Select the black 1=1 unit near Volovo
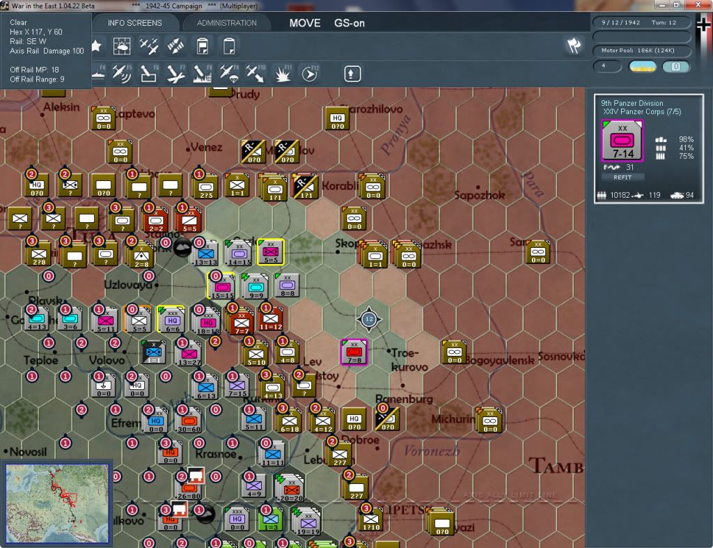The width and height of the screenshot is (713, 548). pos(154,352)
